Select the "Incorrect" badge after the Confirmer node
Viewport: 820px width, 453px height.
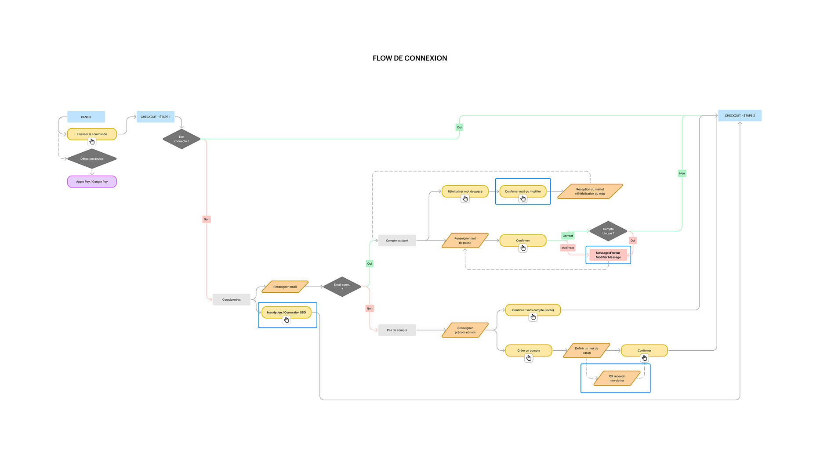(568, 248)
